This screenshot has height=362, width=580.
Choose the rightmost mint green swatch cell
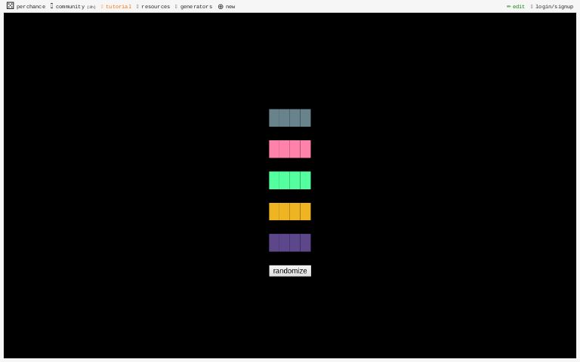(x=305, y=180)
